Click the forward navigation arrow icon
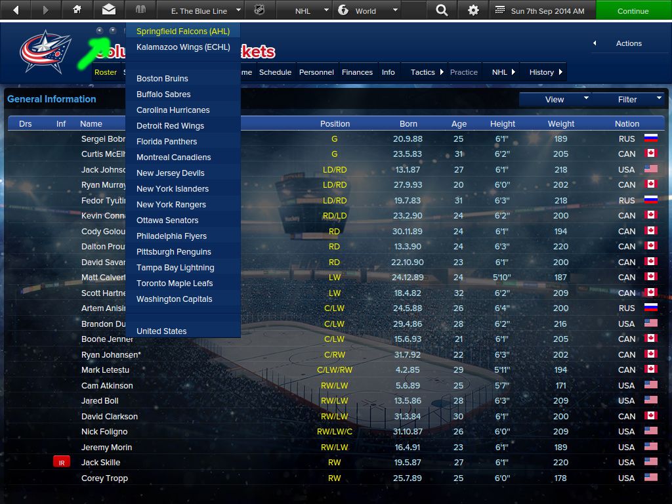 [46, 10]
